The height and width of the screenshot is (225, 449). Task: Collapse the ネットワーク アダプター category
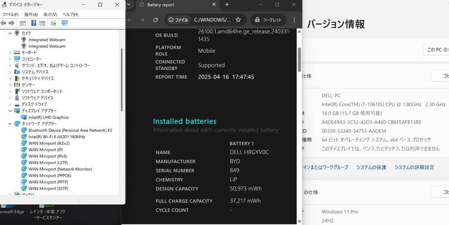[x=10, y=124]
